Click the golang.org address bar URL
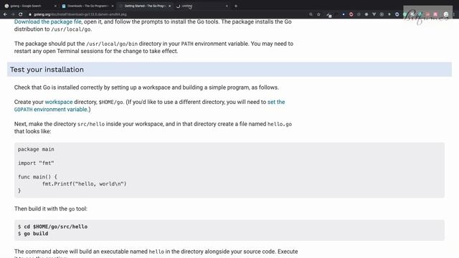Screen dimensions: 459x258 80,14
